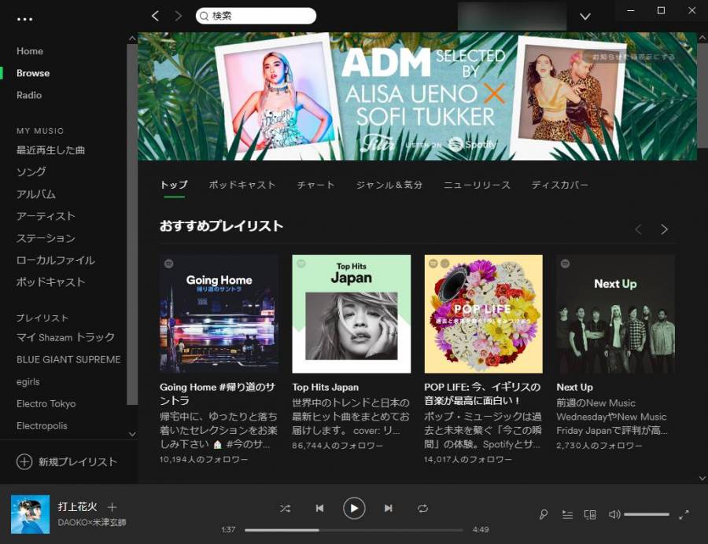Screen dimensions: 708x544
Task: Open ポッドキャスト in sidebar
Action: tap(50, 282)
